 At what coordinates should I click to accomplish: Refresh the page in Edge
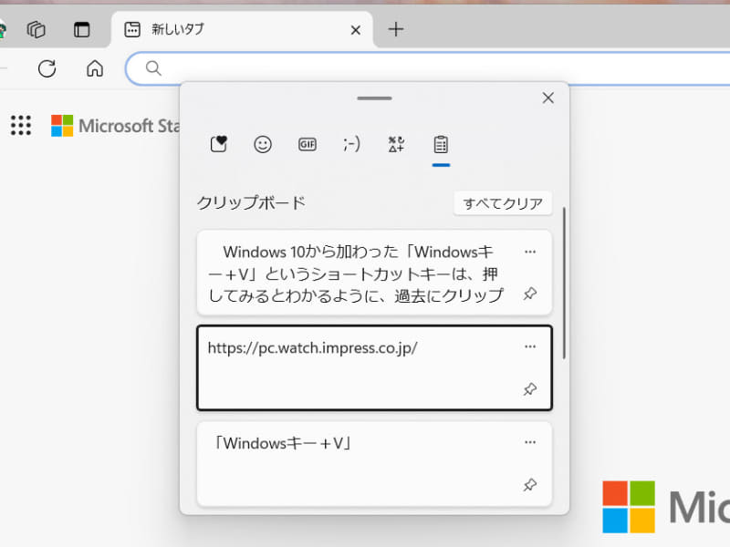pos(47,68)
